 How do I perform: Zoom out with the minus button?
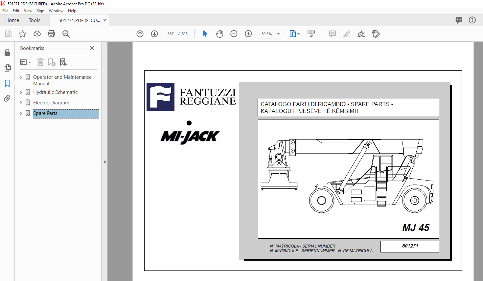(234, 34)
